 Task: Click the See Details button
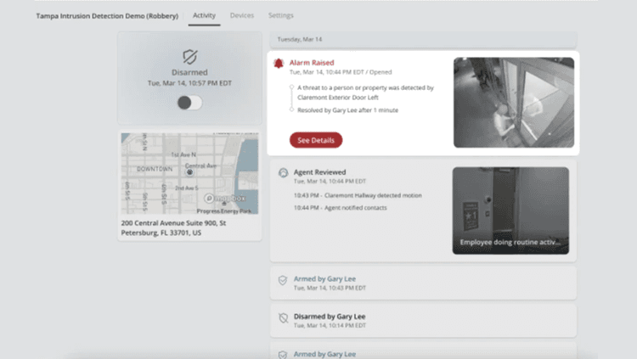pyautogui.click(x=316, y=140)
